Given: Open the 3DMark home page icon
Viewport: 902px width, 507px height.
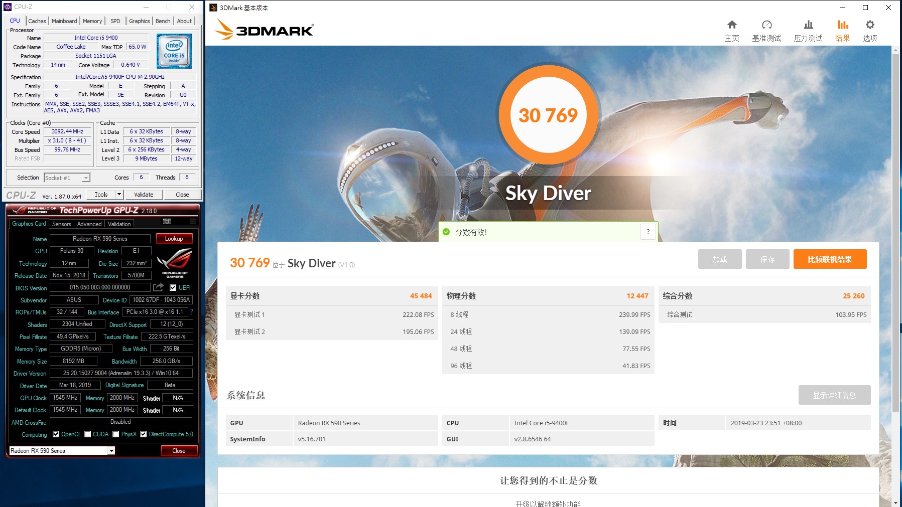Looking at the screenshot, I should point(732,25).
